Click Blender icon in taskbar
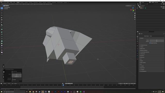This screenshot has height=93, width=165. 43,92
